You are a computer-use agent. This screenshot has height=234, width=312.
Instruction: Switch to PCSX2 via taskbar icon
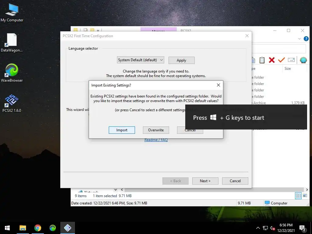(68, 228)
